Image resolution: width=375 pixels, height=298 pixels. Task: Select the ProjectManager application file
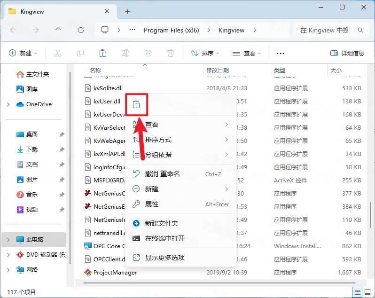tap(115, 273)
